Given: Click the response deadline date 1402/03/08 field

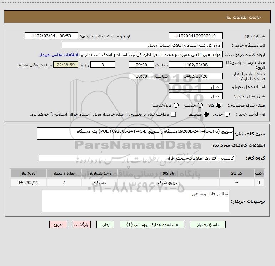Looking at the screenshot, I should 196,65.
